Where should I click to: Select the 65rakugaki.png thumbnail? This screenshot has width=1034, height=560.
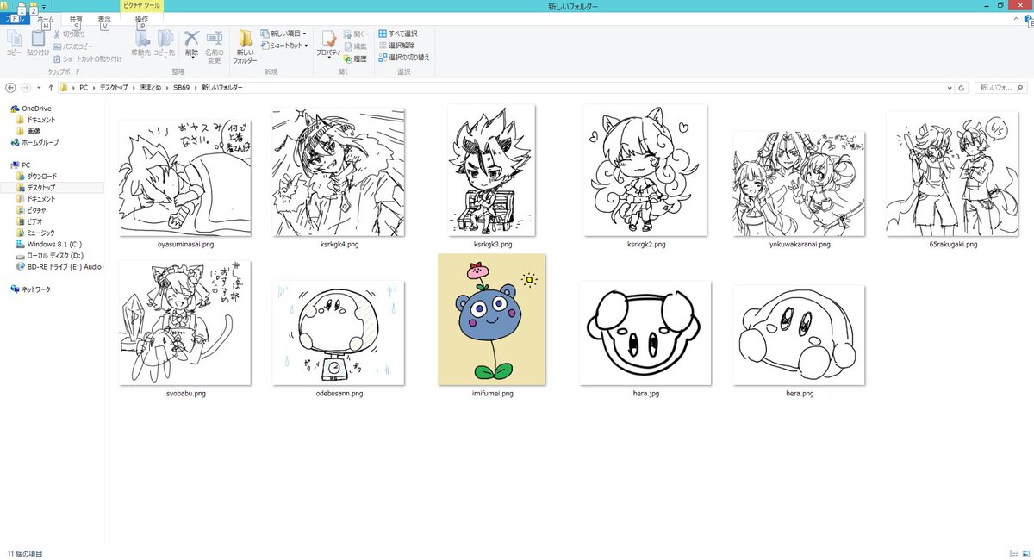[x=952, y=173]
